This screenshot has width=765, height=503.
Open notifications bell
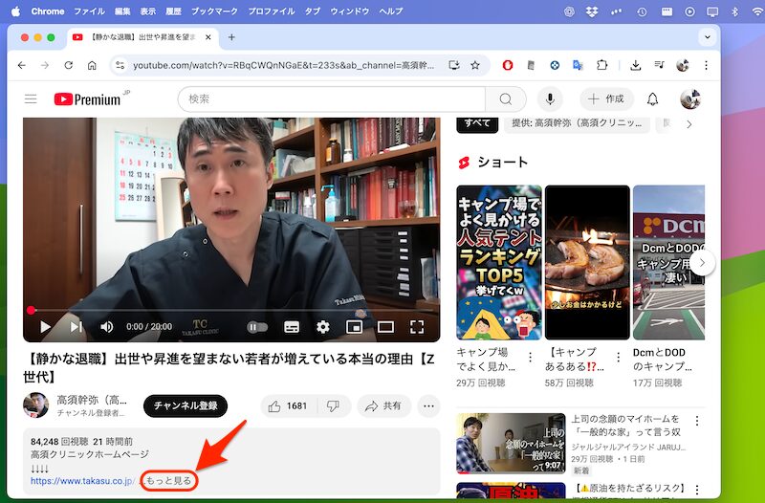[x=653, y=99]
